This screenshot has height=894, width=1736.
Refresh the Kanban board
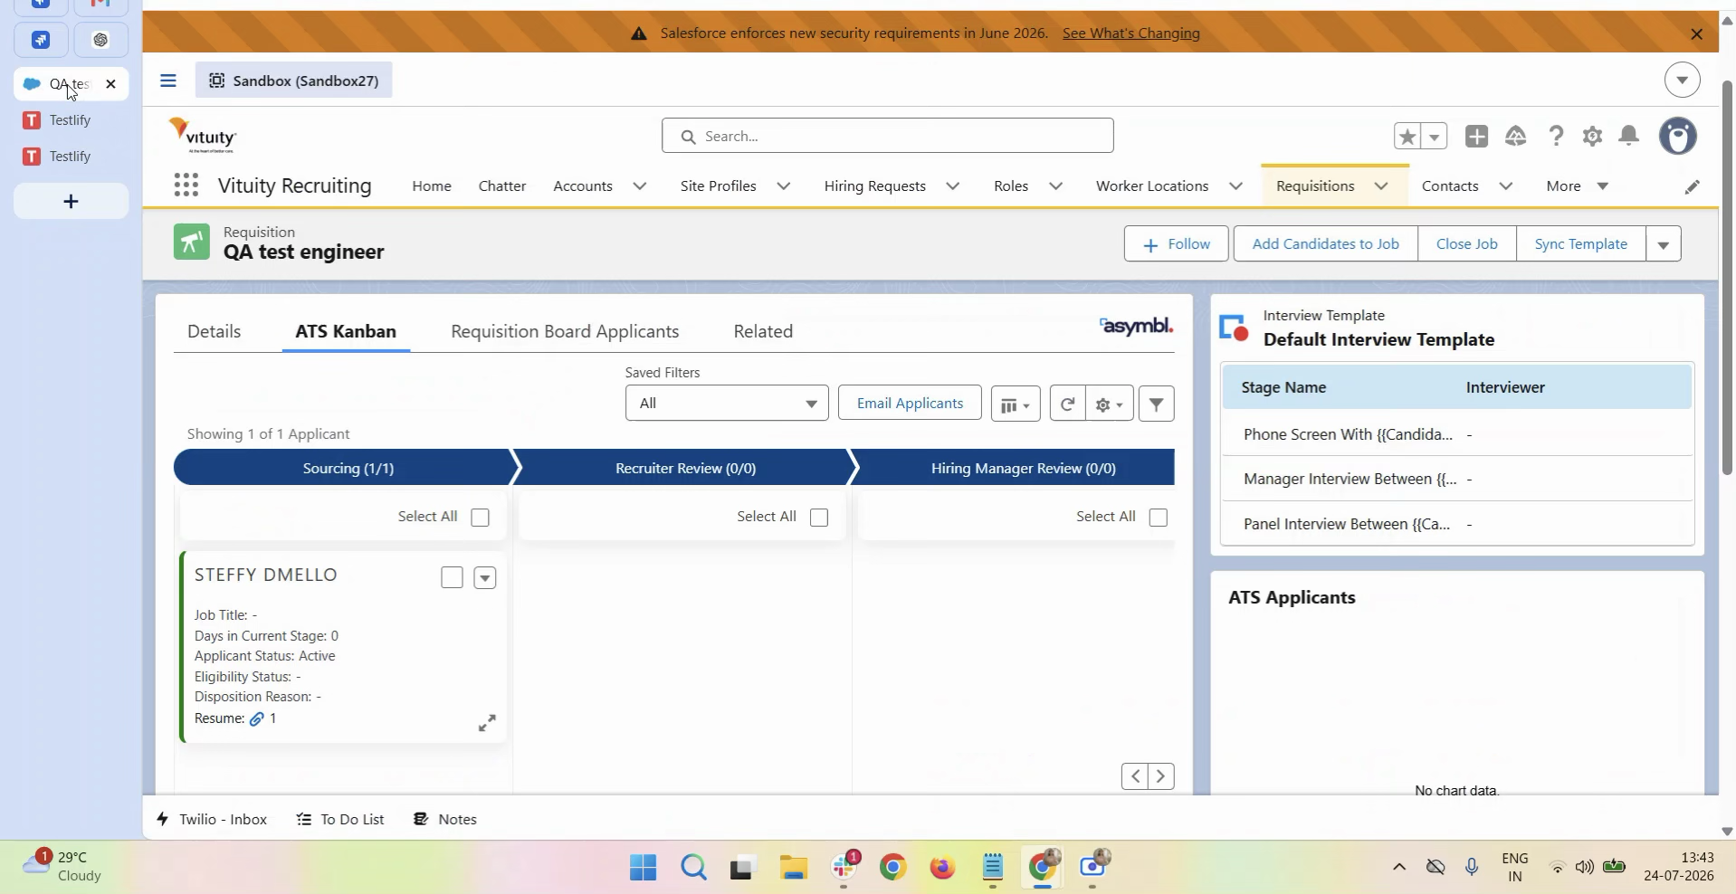coord(1068,404)
